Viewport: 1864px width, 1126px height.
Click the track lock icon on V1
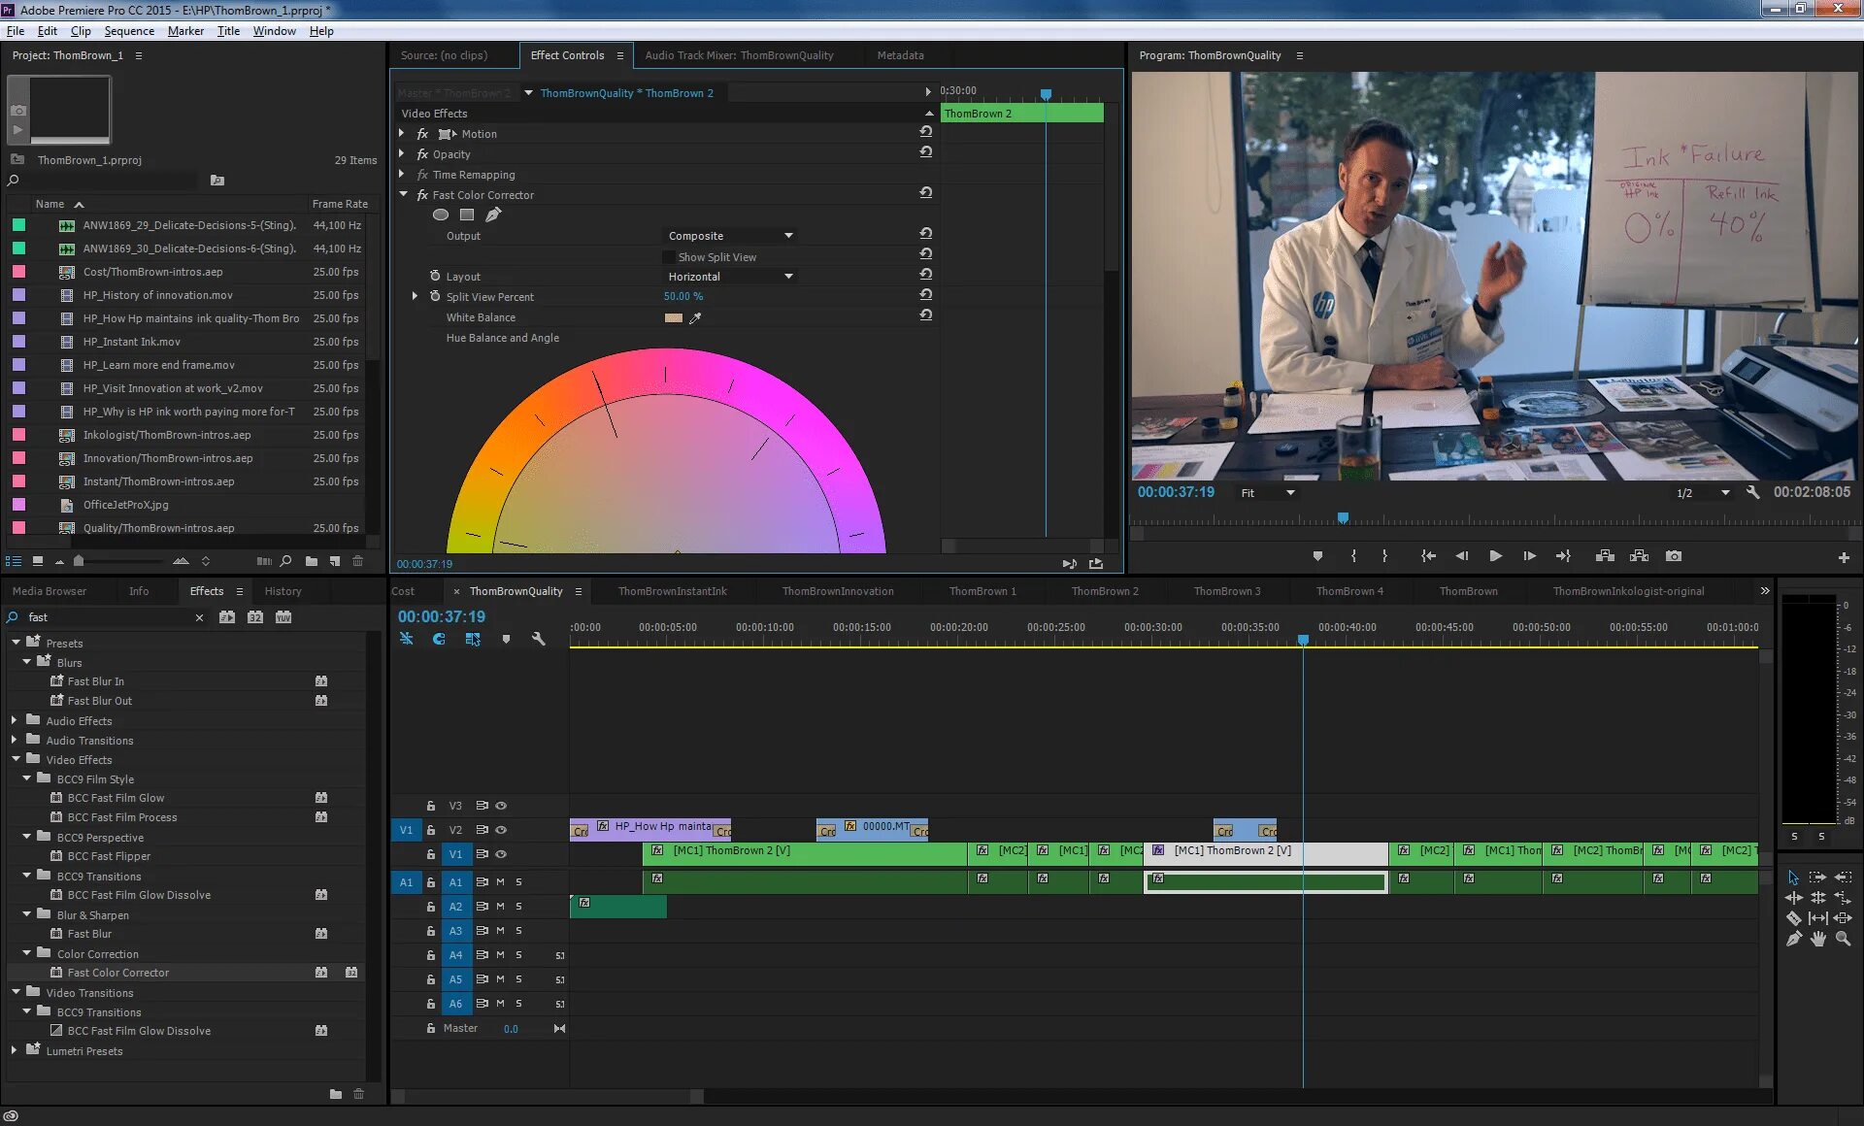tap(430, 854)
